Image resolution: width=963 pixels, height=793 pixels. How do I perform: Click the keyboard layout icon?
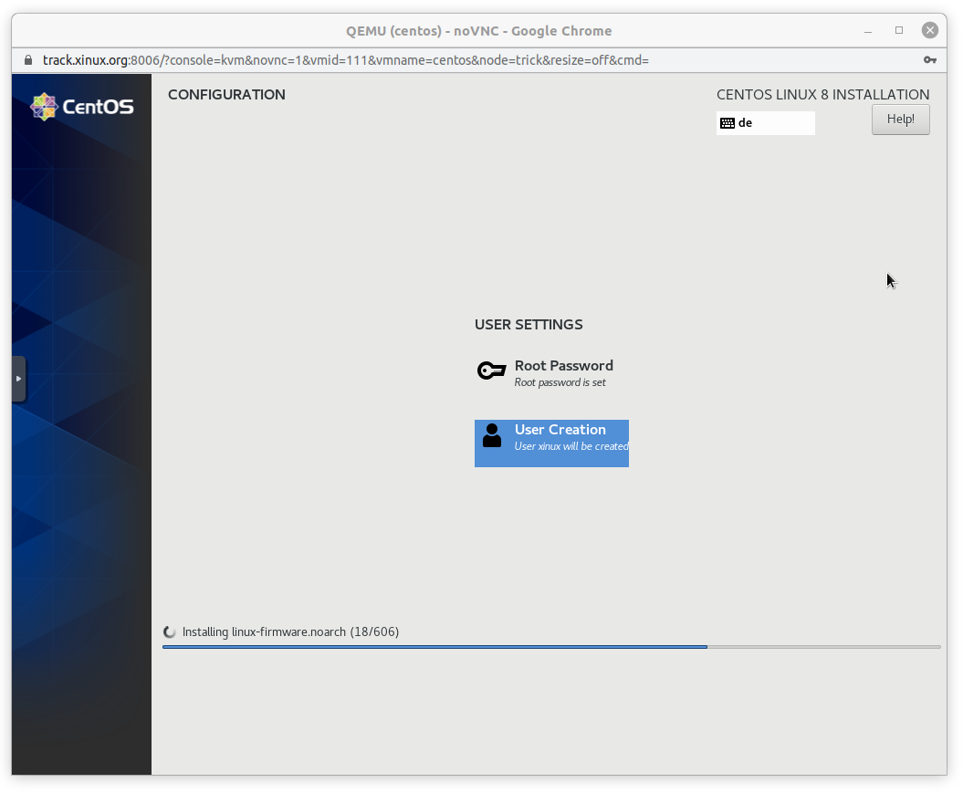(727, 123)
